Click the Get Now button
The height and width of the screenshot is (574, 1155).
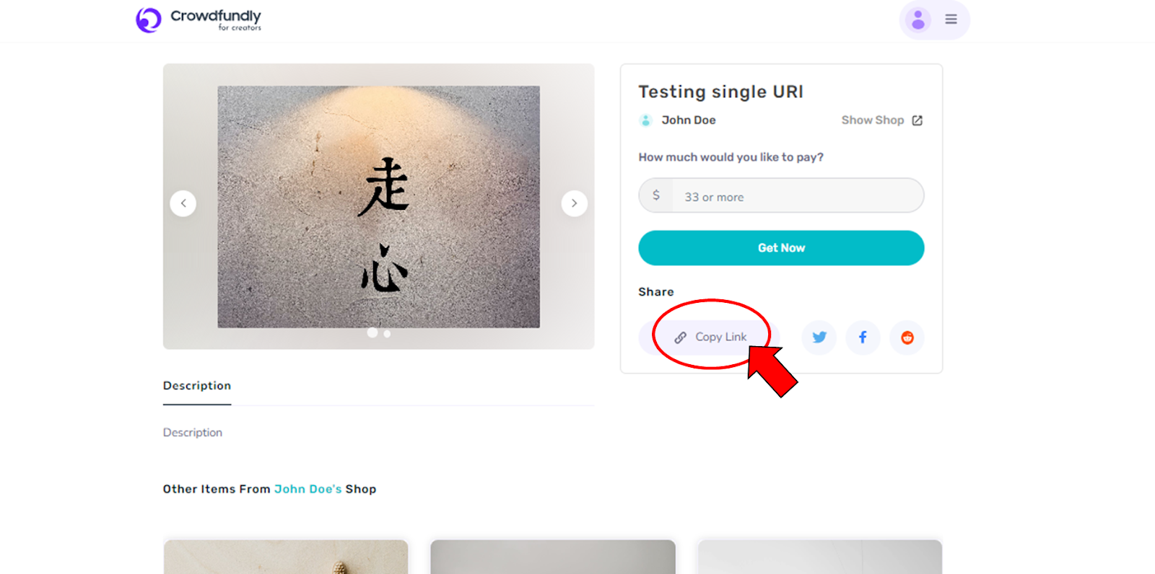point(781,248)
